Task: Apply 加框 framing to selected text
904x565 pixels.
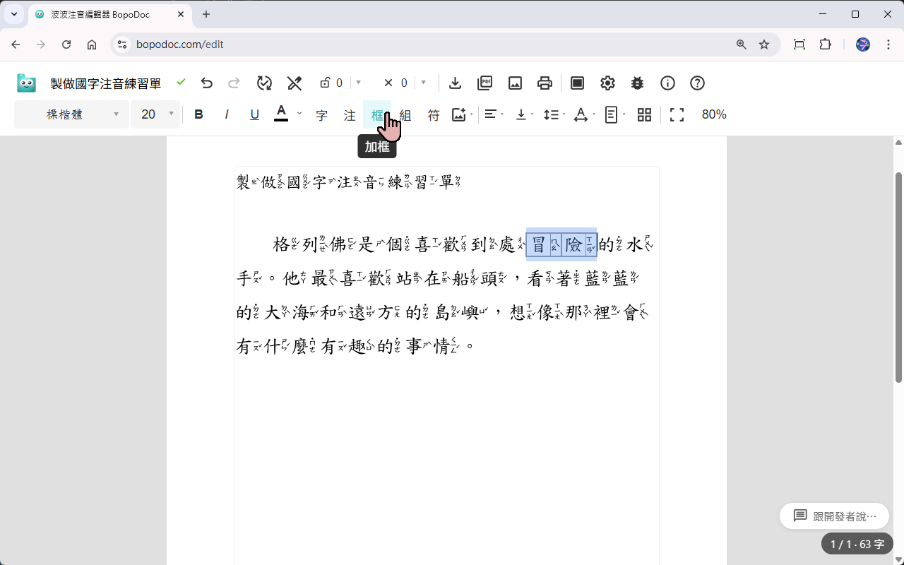Action: coord(377,114)
